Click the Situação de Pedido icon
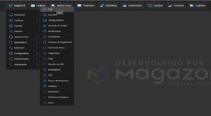Screen dimensions: 211x116 point(45,26)
